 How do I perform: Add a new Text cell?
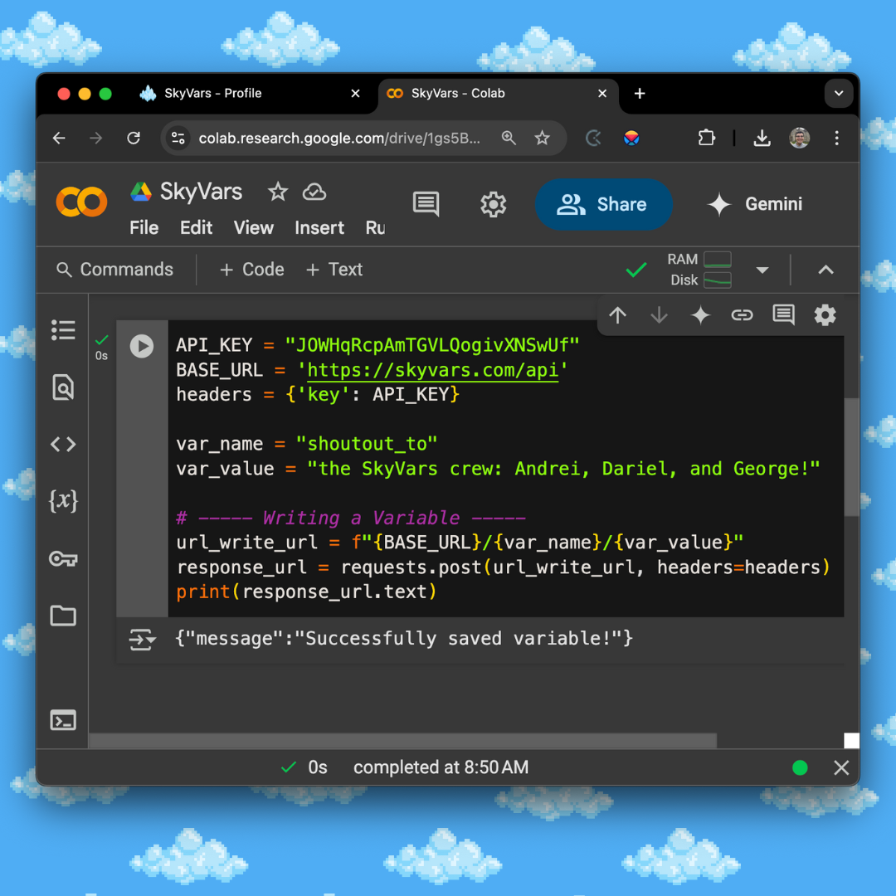click(x=334, y=269)
